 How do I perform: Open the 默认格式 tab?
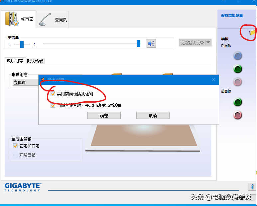(35, 61)
